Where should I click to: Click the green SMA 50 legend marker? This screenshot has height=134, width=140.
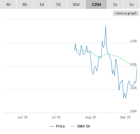pyautogui.click(x=73, y=126)
